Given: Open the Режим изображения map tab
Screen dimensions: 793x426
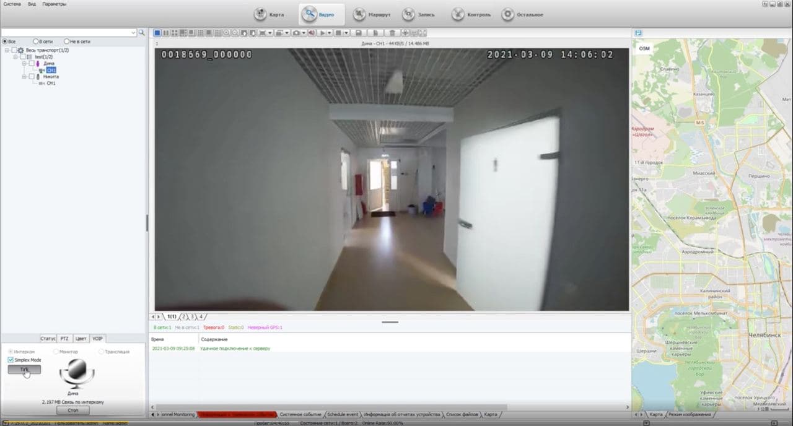Looking at the screenshot, I should [689, 414].
